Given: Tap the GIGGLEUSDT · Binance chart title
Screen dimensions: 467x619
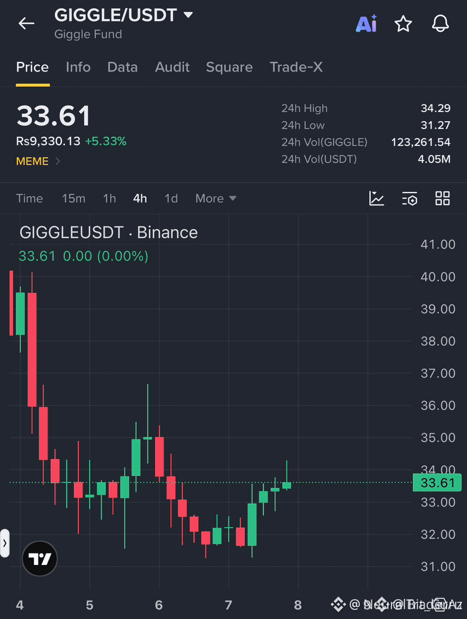Looking at the screenshot, I should tap(108, 233).
